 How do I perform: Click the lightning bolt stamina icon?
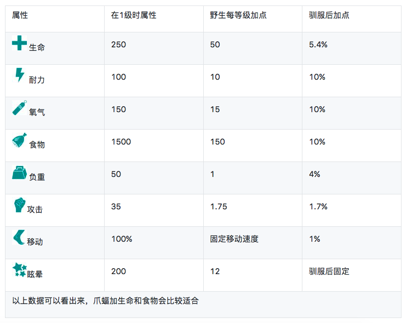[19, 75]
